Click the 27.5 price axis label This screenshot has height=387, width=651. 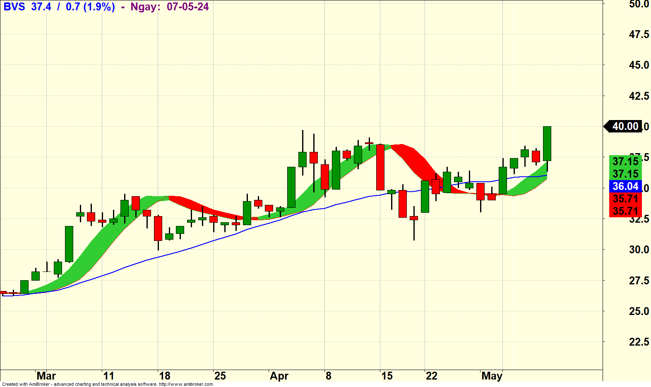pyautogui.click(x=639, y=281)
